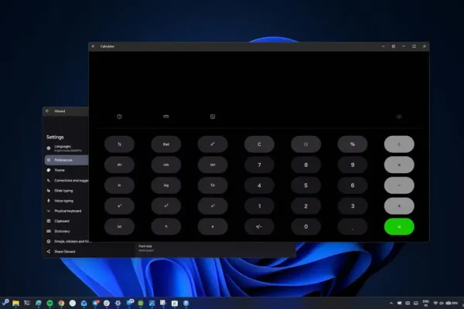This screenshot has width=464, height=309.
Task: Insert pi constant key
Action: point(166,227)
